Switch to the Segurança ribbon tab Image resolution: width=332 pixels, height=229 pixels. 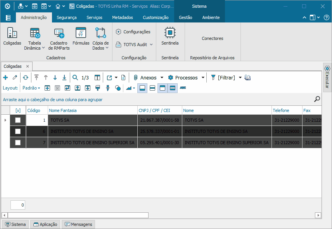click(x=66, y=17)
